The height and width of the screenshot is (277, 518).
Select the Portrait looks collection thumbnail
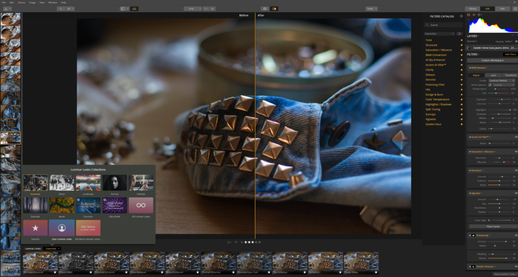pos(114,183)
